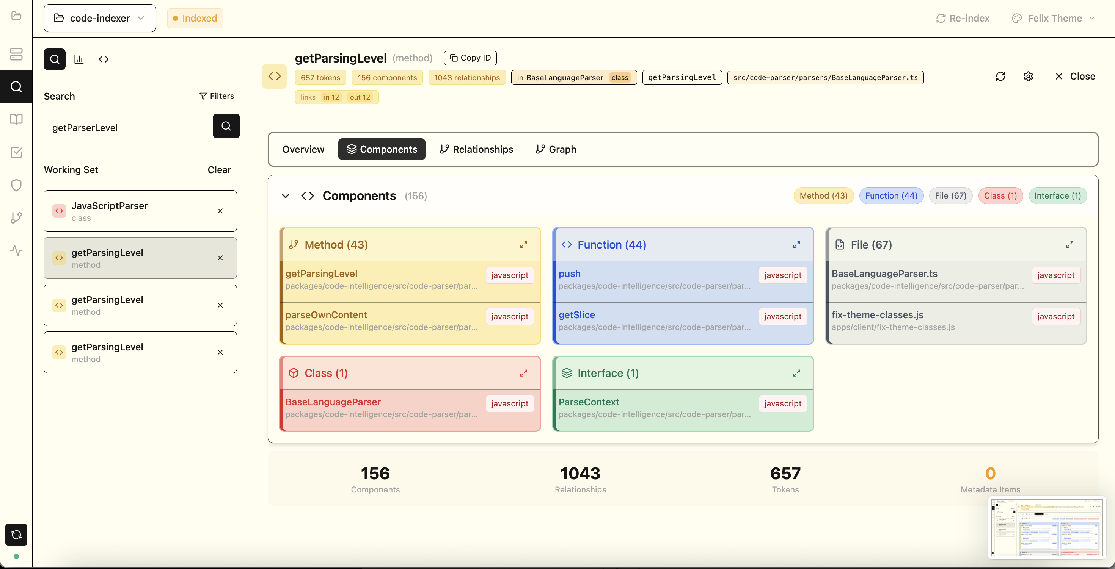Image resolution: width=1115 pixels, height=569 pixels.
Task: Switch to the Relationships tab
Action: (476, 149)
